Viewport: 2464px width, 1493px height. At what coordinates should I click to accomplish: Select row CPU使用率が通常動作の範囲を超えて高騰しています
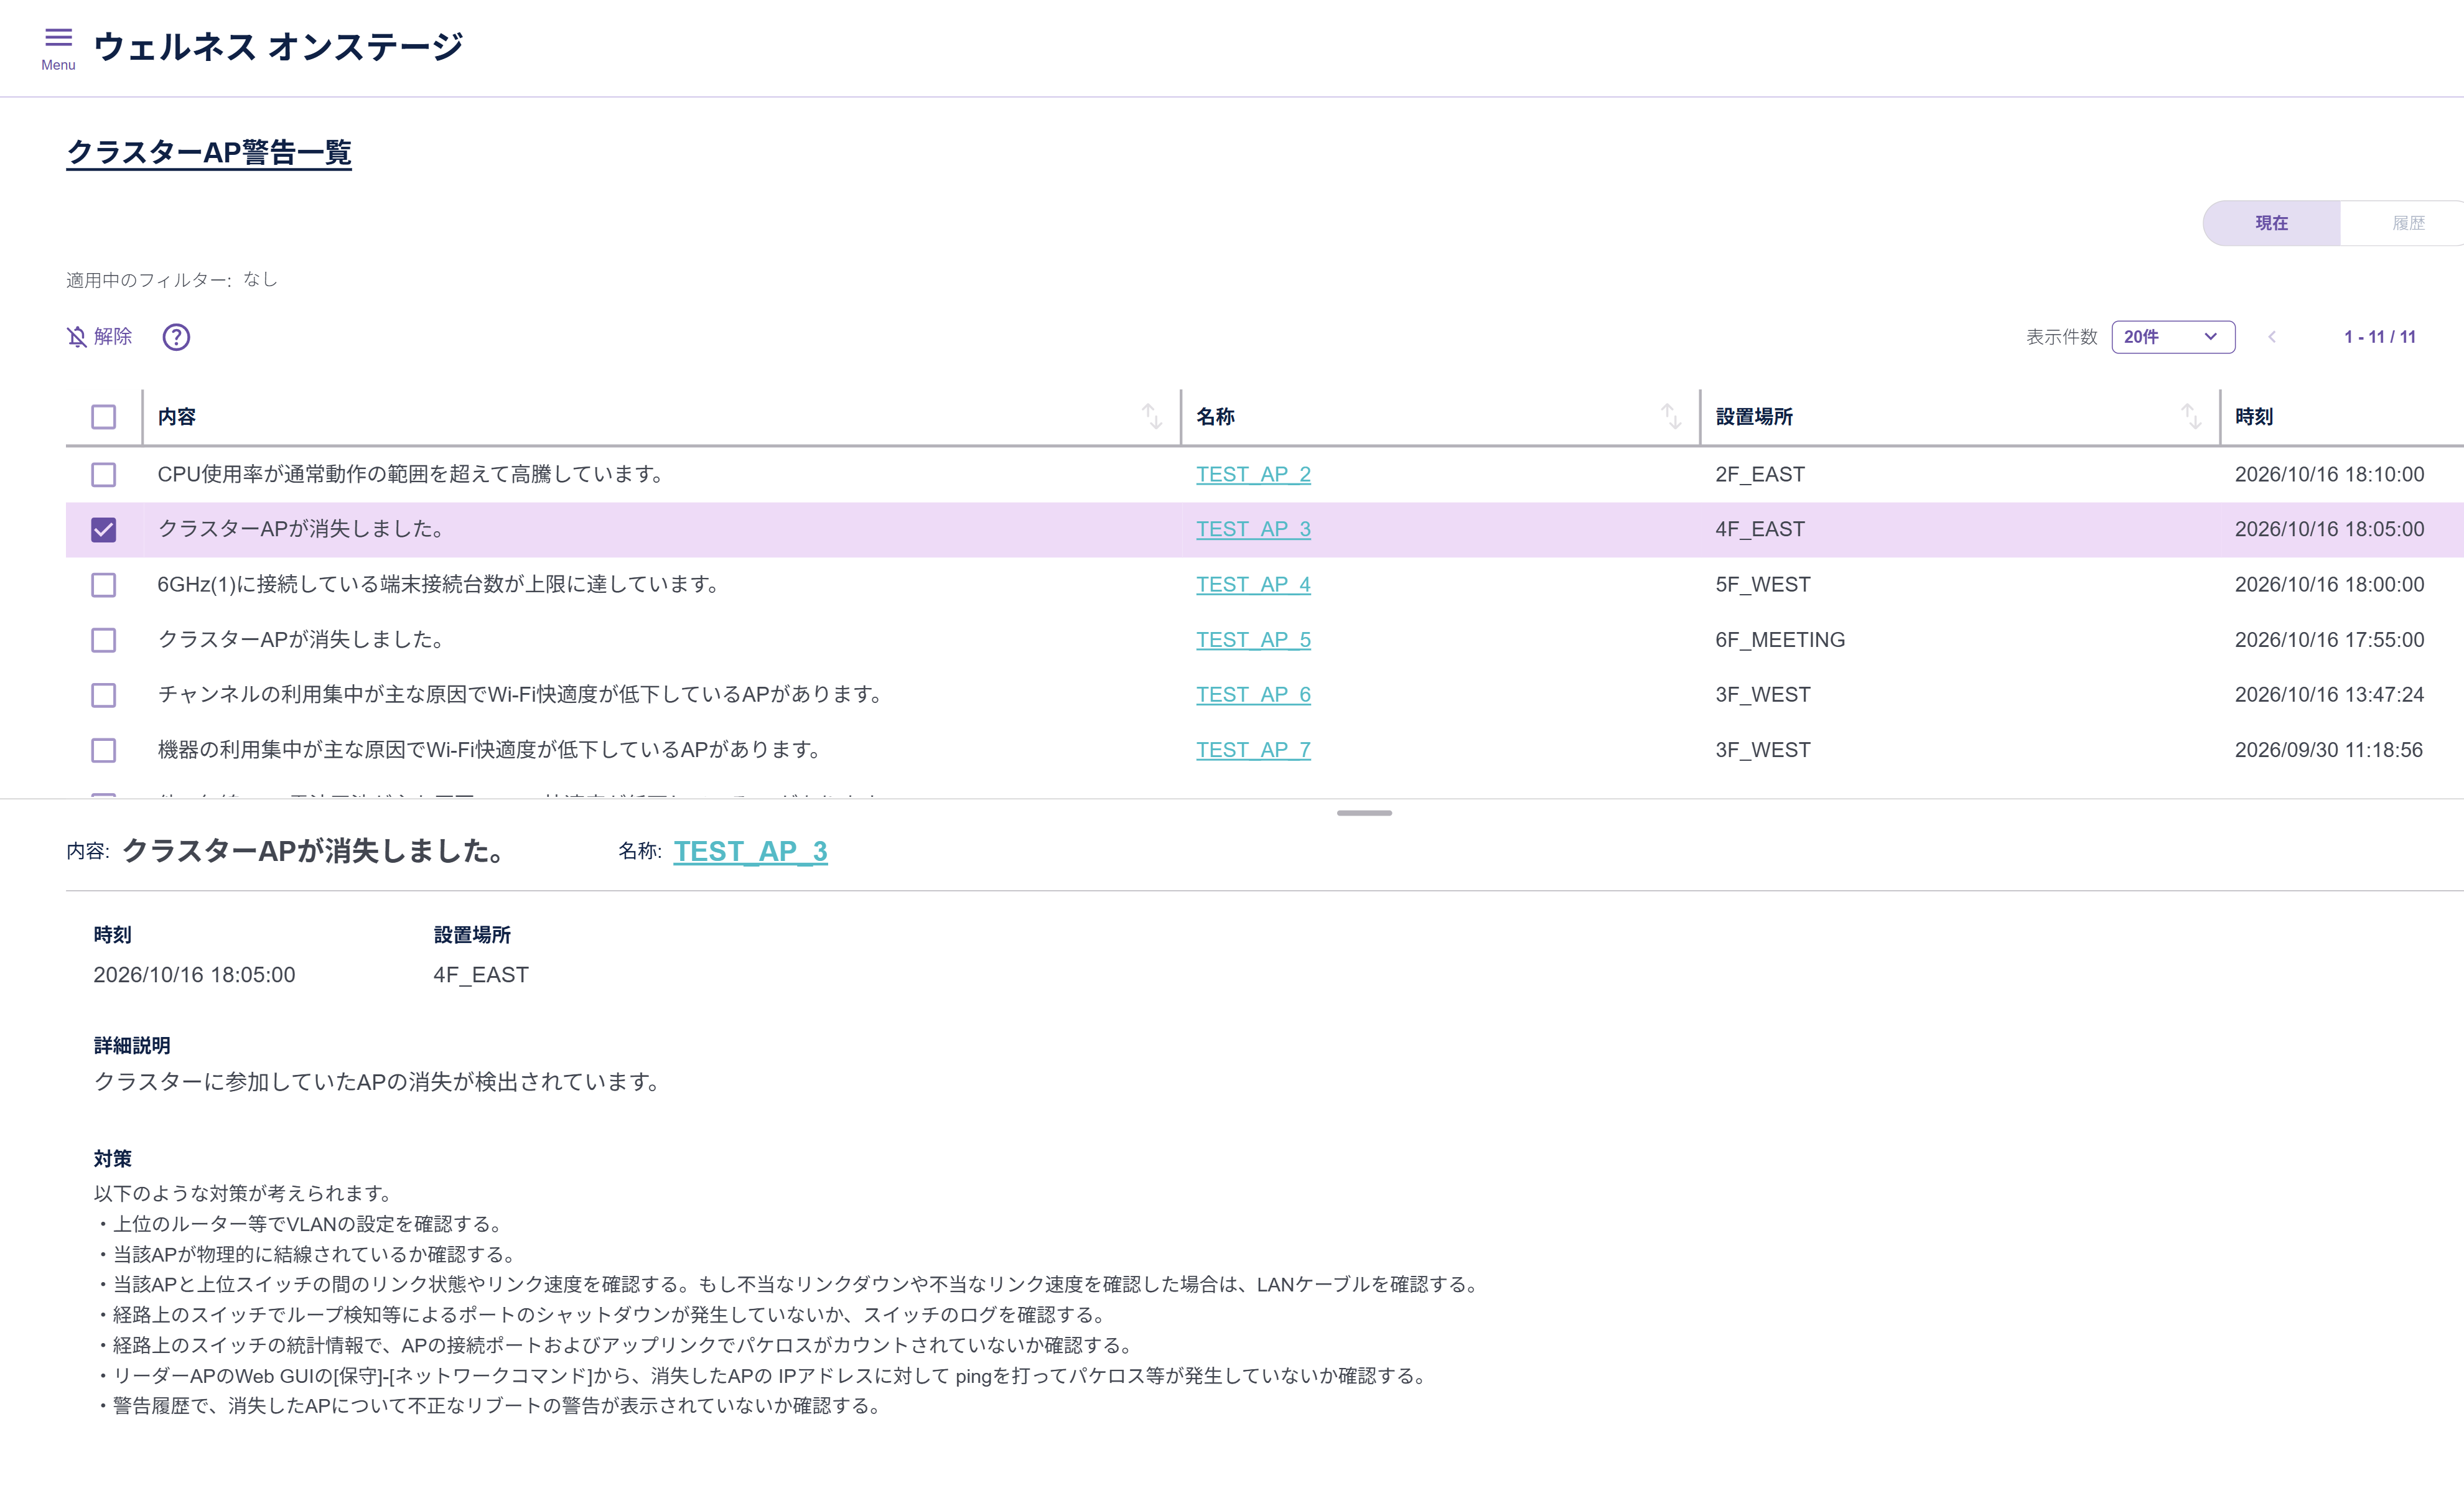click(1265, 474)
